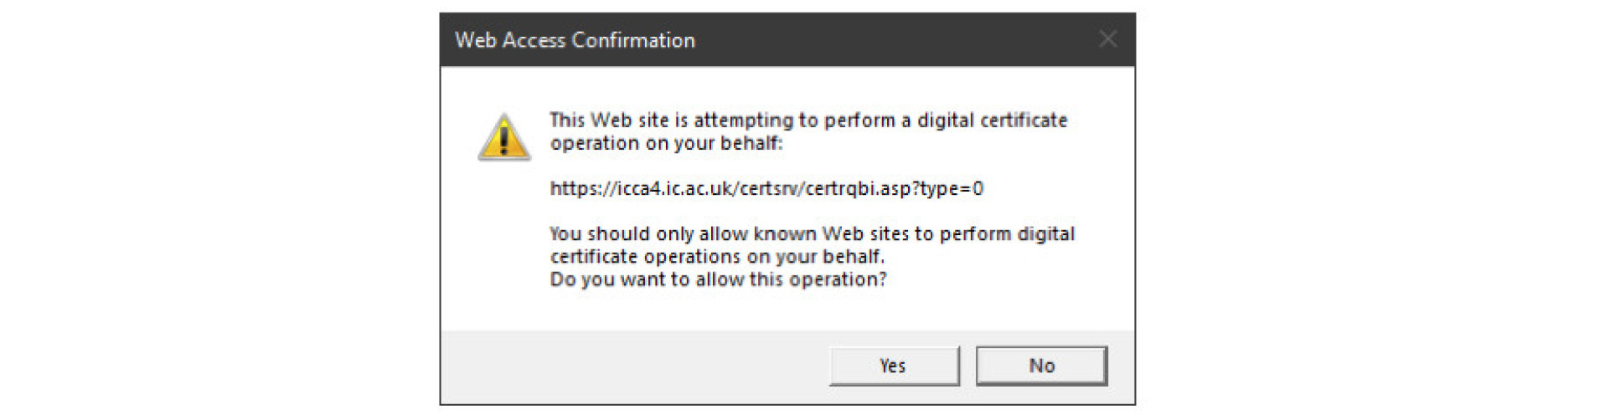
Task: Close the Web Access Confirmation dialog
Action: point(1107,39)
